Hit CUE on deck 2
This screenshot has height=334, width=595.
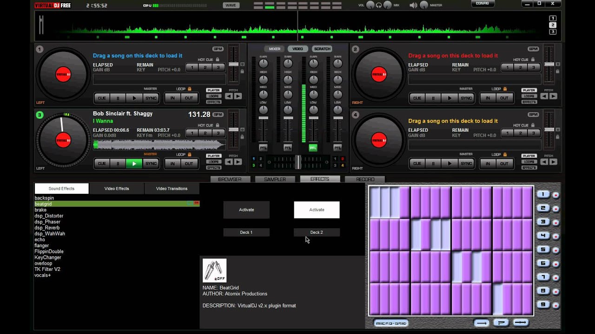click(x=417, y=98)
